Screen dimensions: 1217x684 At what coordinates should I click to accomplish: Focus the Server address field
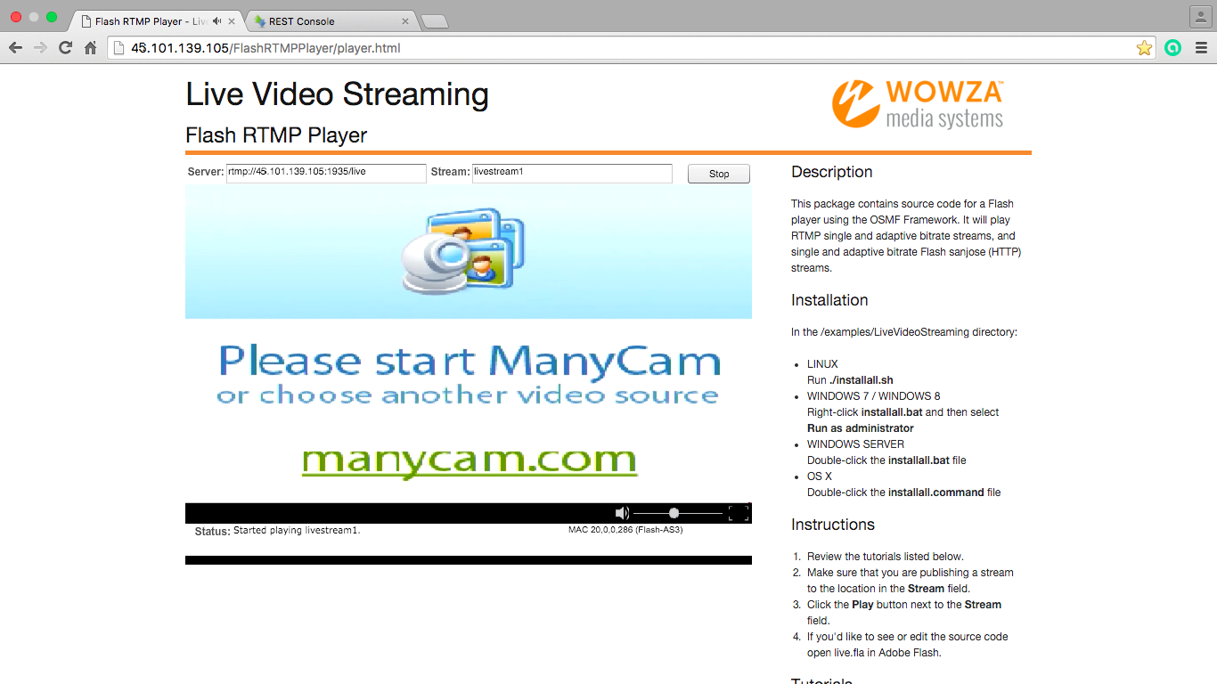pyautogui.click(x=326, y=173)
